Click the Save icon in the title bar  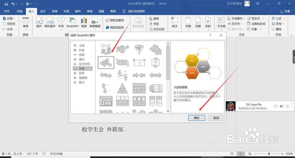point(6,4)
